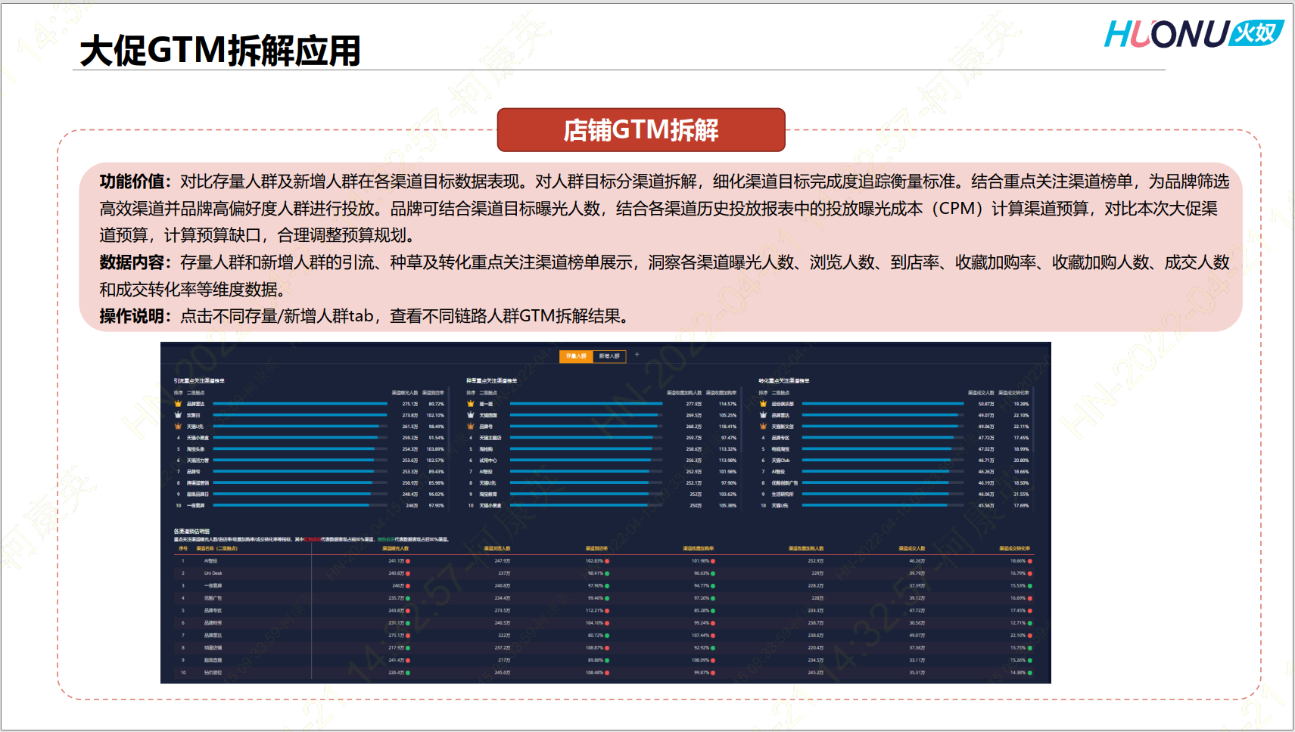
Task: Click red status dot beside 240.8万 in Uni Desk row
Action: pos(408,573)
